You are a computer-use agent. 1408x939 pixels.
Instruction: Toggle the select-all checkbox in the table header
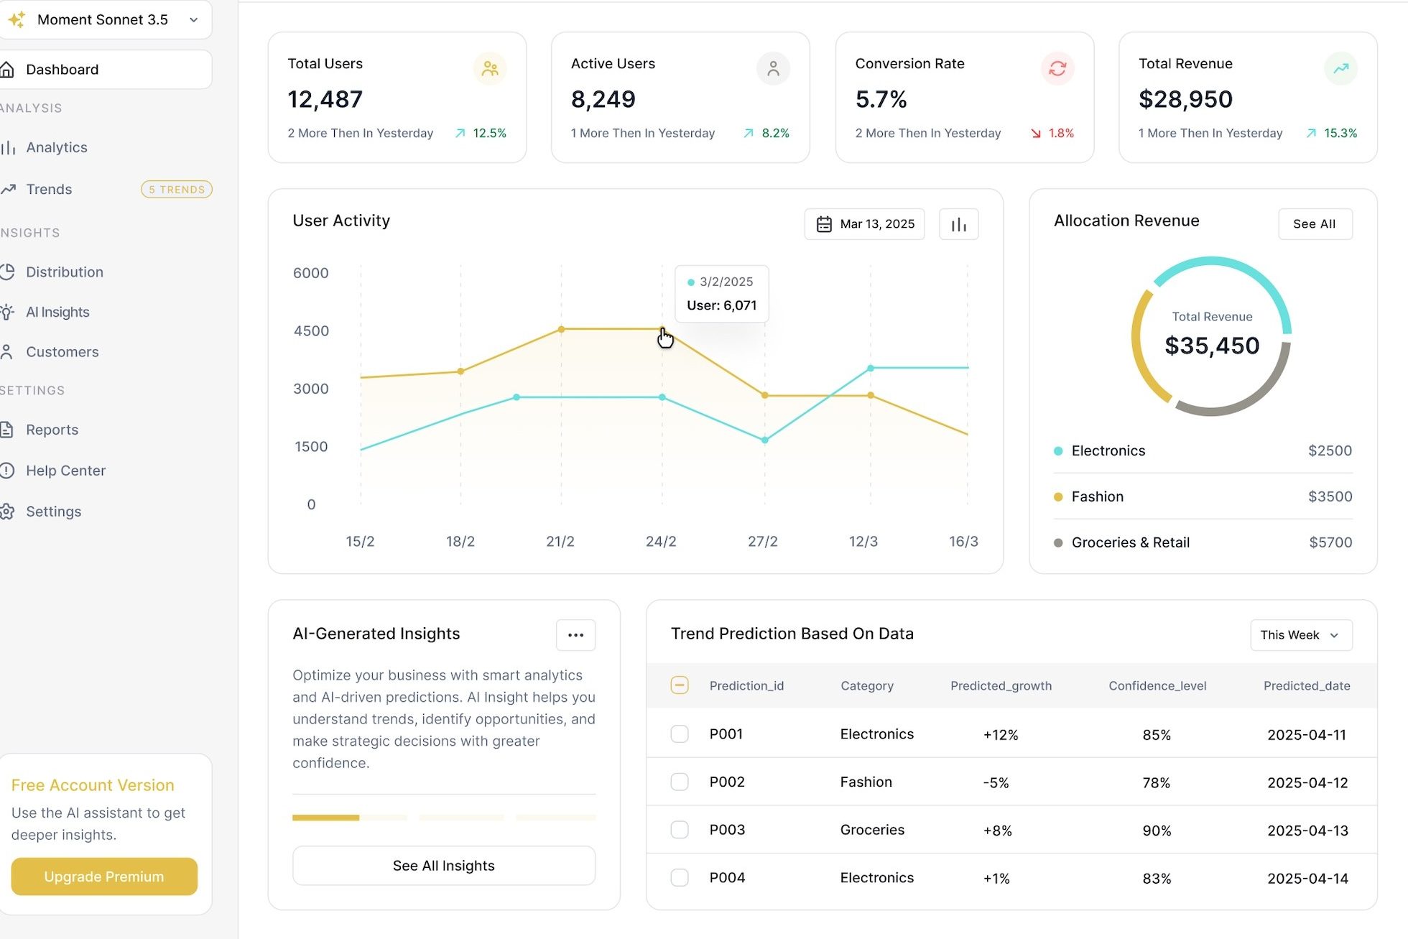coord(679,685)
